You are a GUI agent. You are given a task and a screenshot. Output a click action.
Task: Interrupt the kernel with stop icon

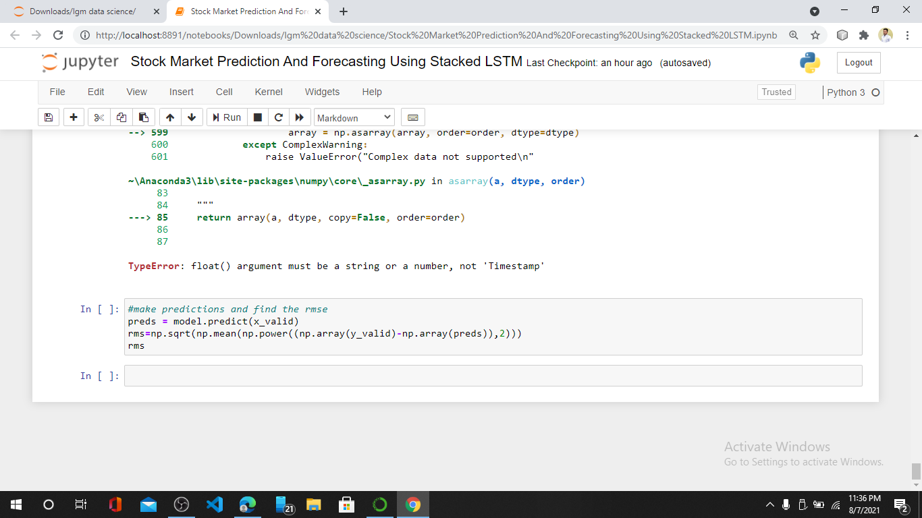257,117
